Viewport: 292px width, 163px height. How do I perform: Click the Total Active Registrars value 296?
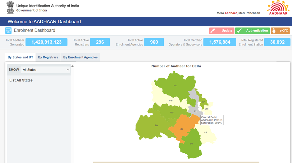[x=100, y=42]
